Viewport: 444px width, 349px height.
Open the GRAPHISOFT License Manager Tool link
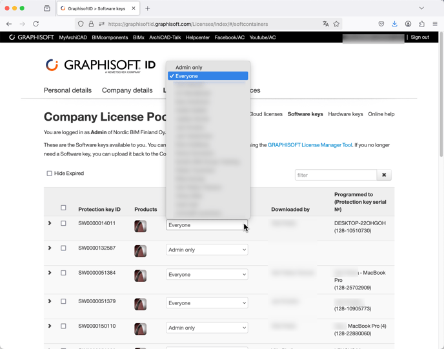tap(310, 145)
